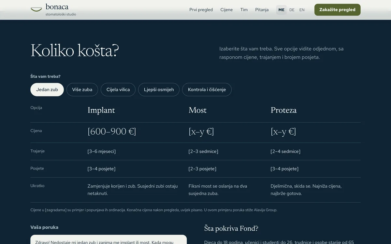Click the [2–3 posjete] cell

202,169
